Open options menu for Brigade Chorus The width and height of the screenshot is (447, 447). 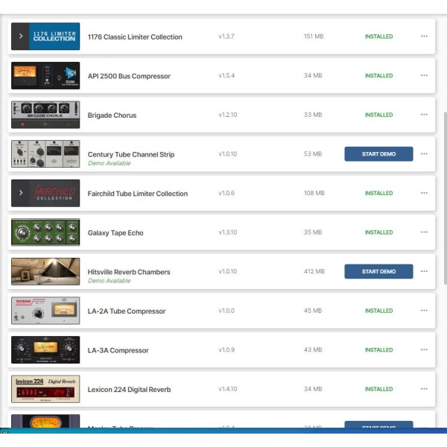pyautogui.click(x=424, y=115)
